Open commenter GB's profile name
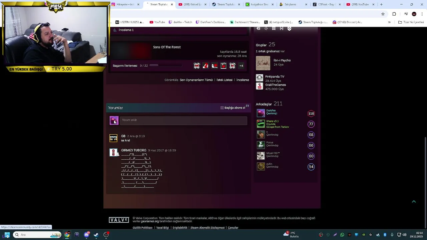This screenshot has width=427, height=240. pos(123,136)
